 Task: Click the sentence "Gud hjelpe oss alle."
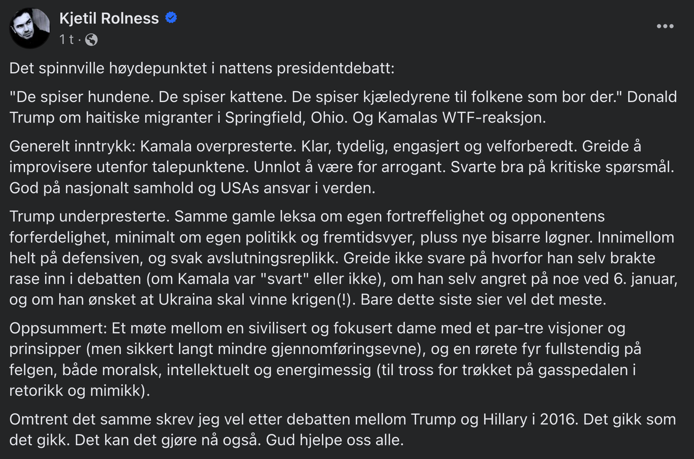(335, 440)
